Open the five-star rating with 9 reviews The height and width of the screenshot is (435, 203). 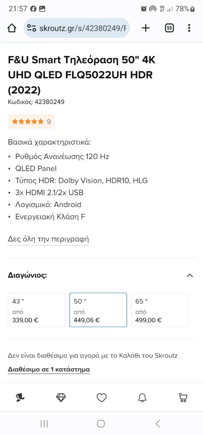(31, 121)
